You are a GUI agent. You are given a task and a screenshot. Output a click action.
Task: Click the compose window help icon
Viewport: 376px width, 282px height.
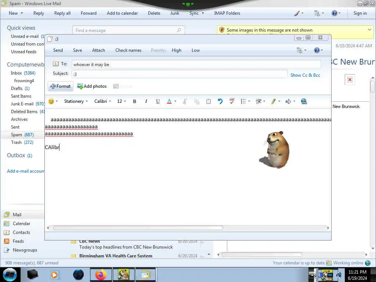point(317,50)
